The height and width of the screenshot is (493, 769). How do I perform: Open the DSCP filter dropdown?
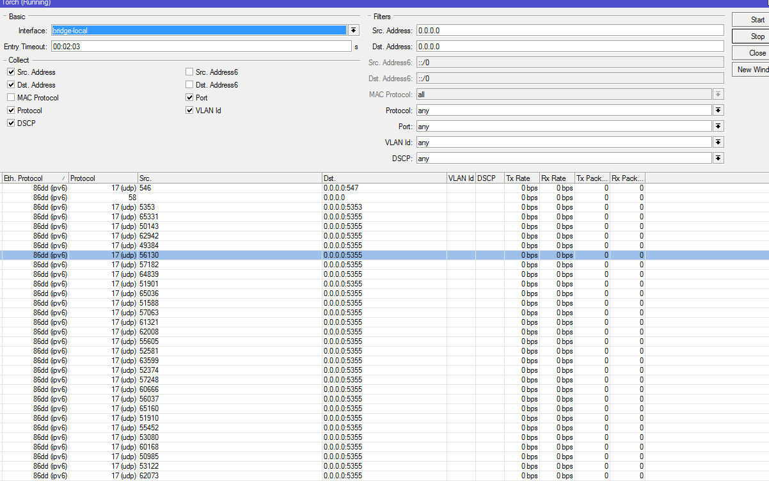coord(718,159)
